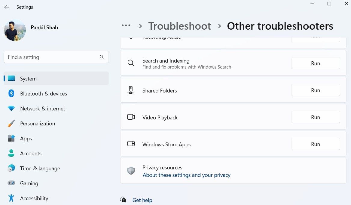This screenshot has height=205, width=351.
Task: Click the Other troubleshooters heading
Action: tap(280, 26)
